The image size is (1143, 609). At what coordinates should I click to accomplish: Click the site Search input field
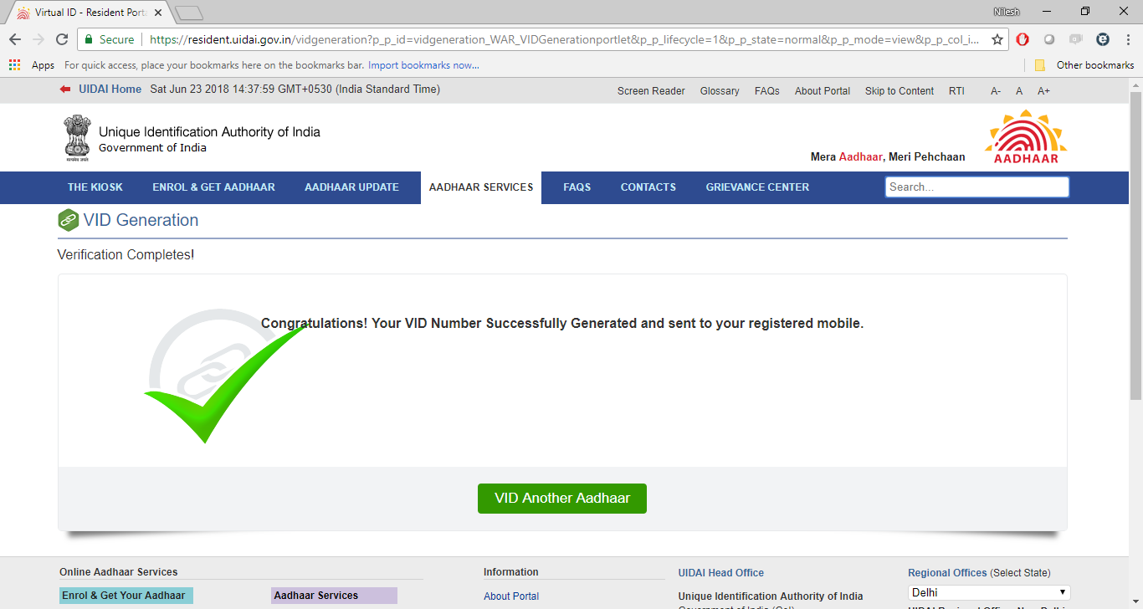(976, 187)
